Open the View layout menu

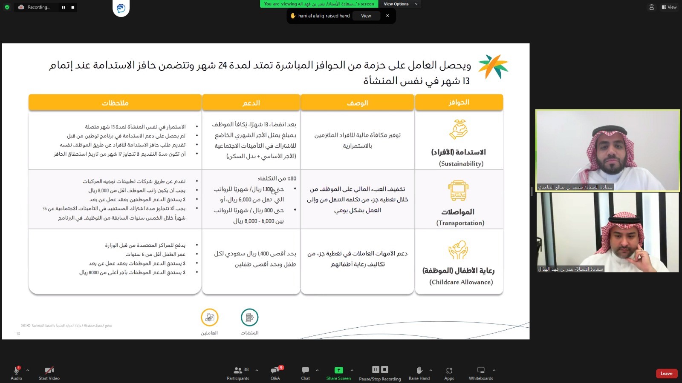pos(669,7)
